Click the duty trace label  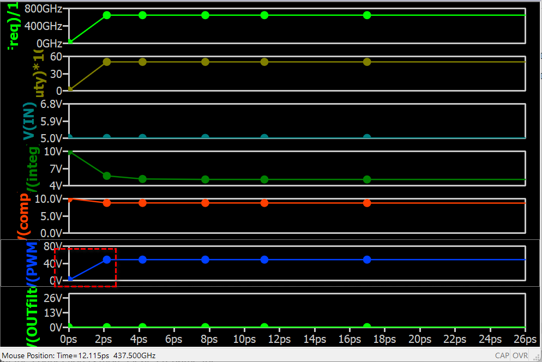(x=39, y=73)
